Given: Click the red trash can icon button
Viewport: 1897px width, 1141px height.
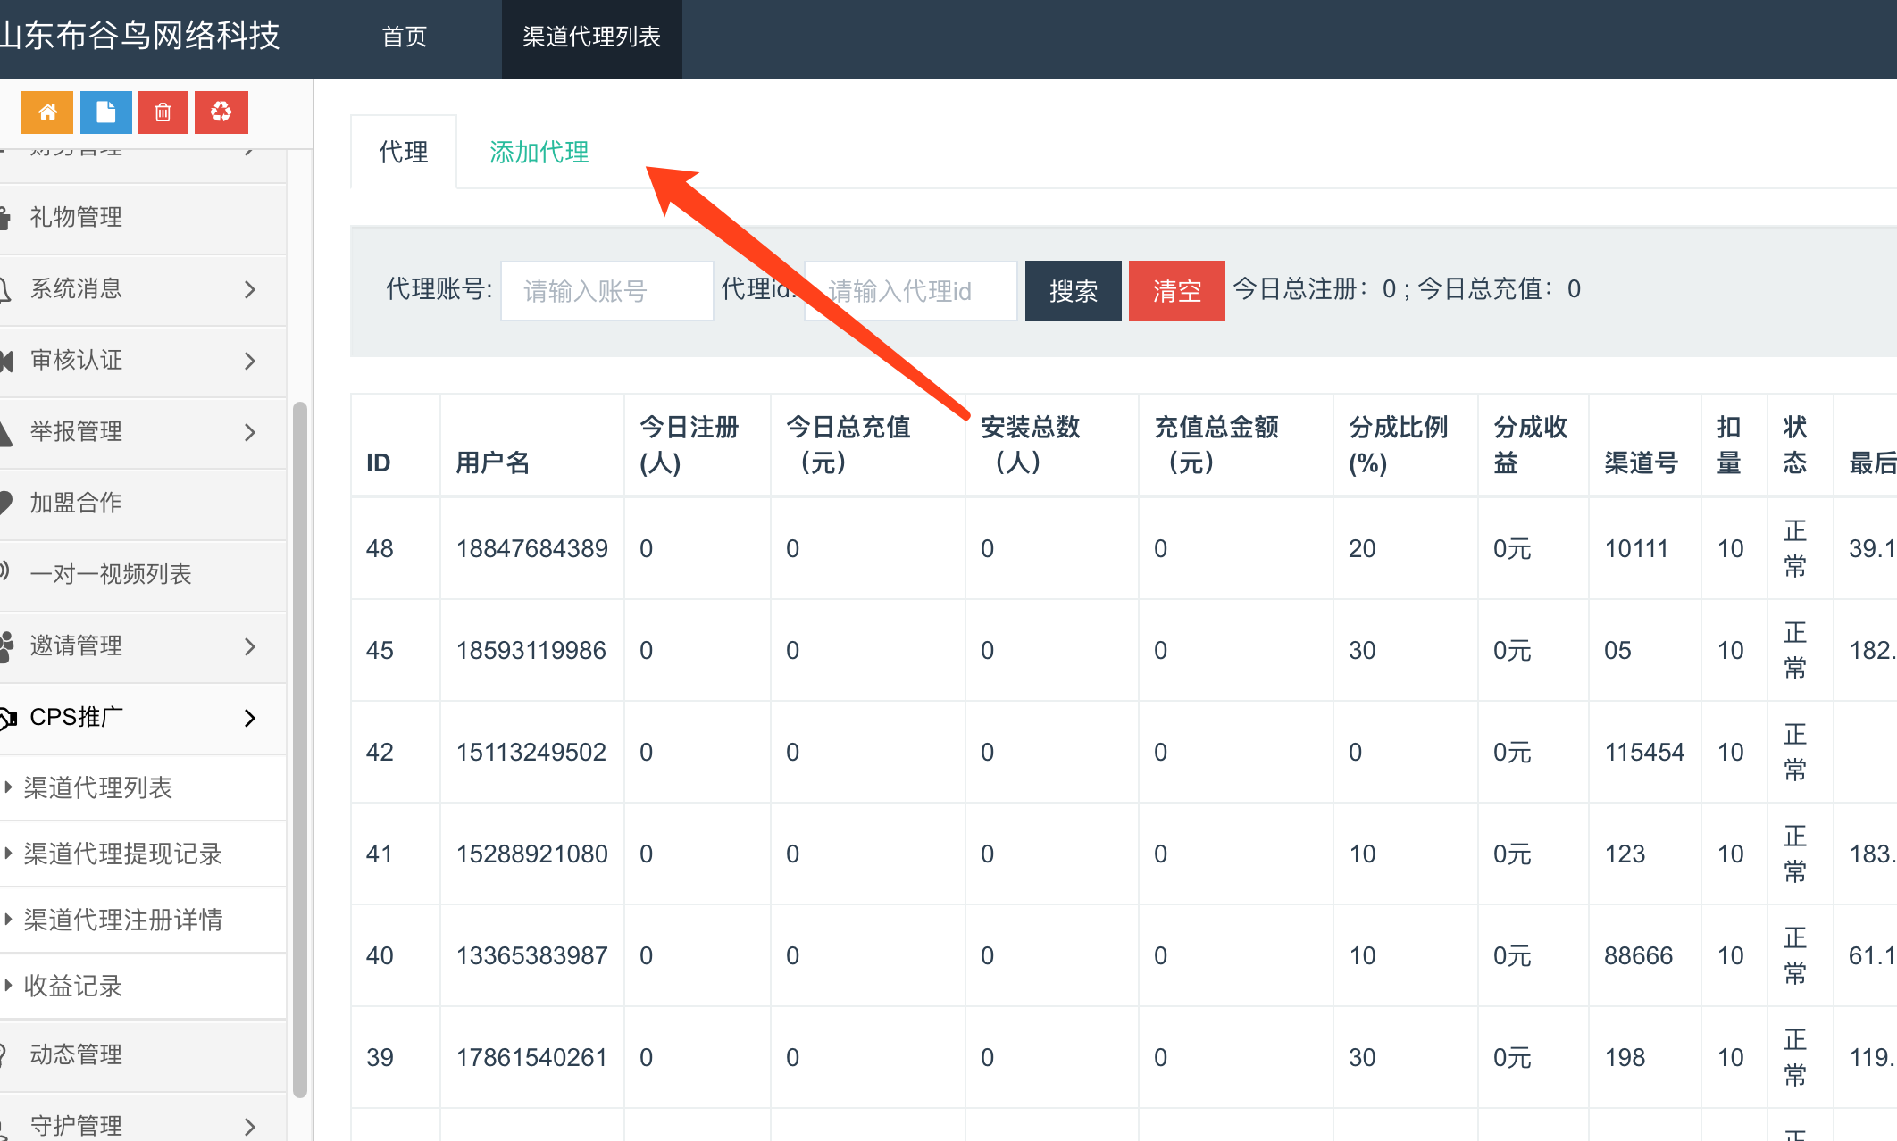Looking at the screenshot, I should point(163,112).
